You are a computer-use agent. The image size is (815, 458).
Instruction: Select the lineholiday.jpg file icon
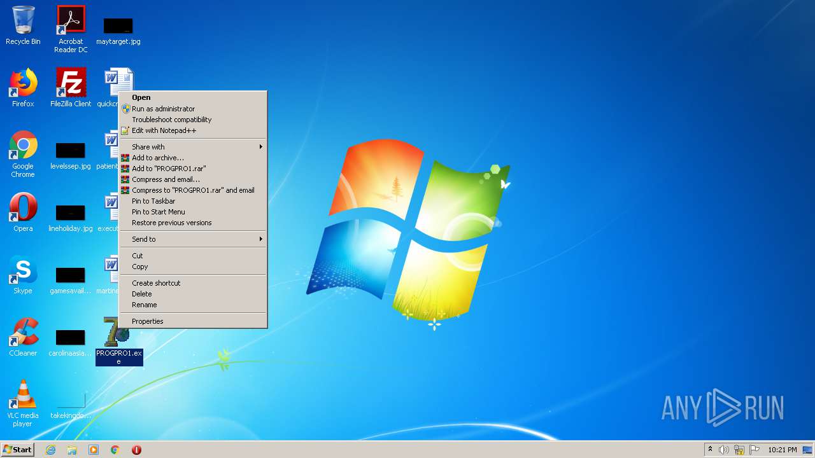pyautogui.click(x=71, y=217)
